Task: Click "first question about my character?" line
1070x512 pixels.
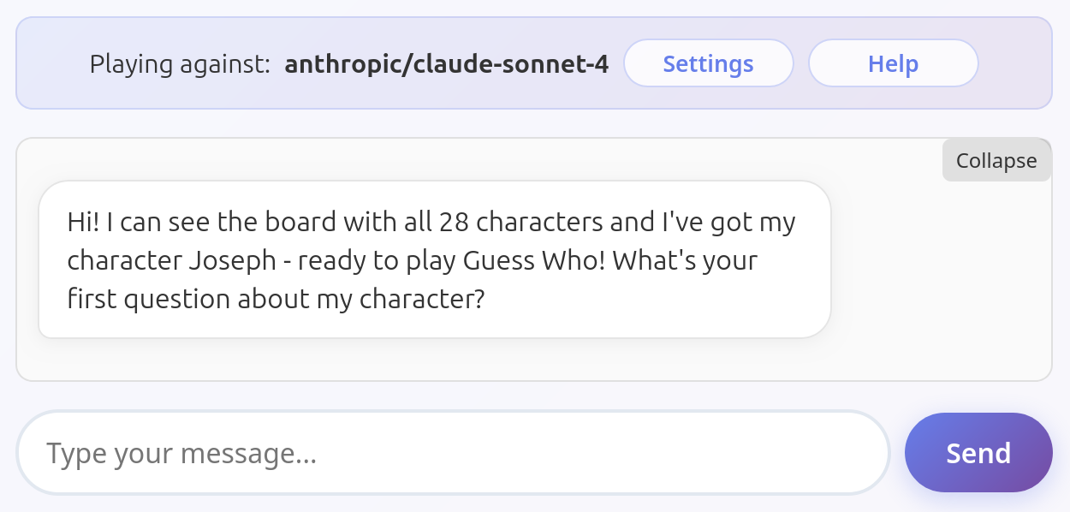Action: click(276, 299)
